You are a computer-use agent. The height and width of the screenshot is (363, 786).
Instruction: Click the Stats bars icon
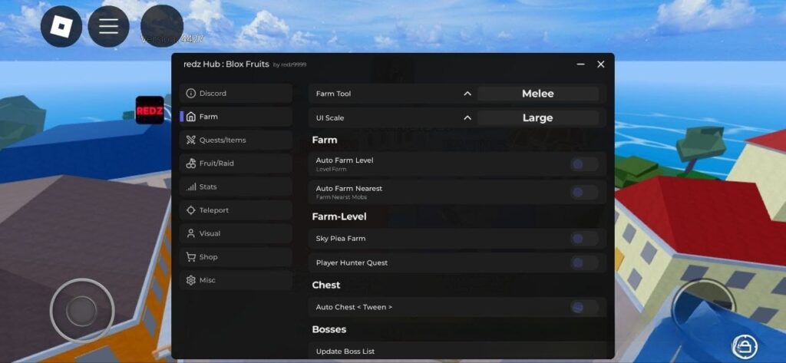pyautogui.click(x=190, y=186)
